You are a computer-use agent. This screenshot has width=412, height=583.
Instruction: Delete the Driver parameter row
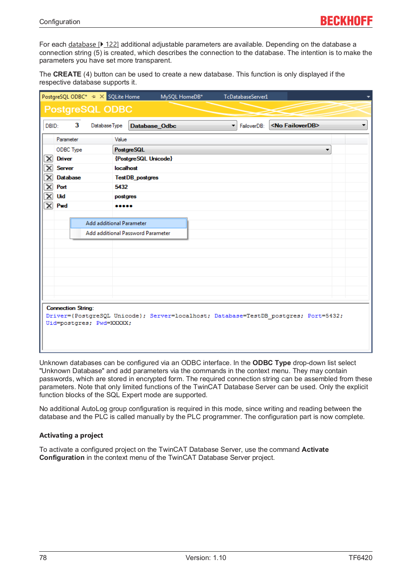pyautogui.click(x=48, y=159)
